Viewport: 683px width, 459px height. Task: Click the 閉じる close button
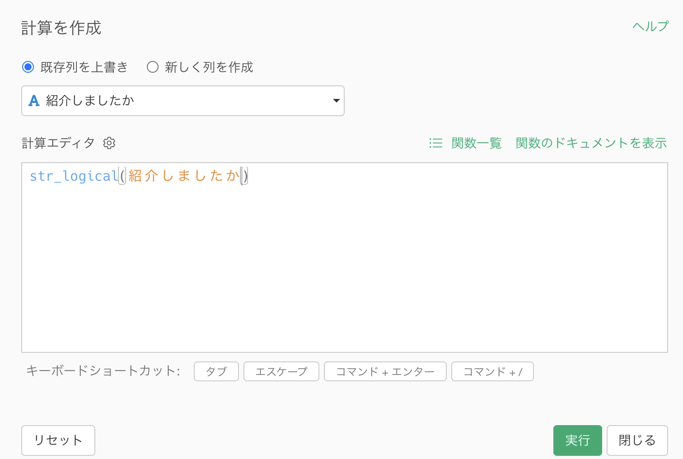tap(637, 440)
